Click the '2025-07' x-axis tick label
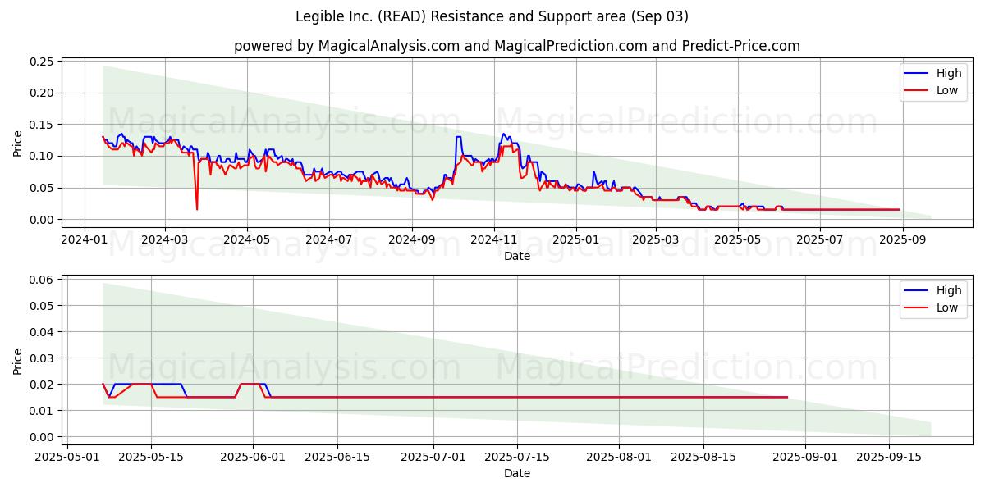 820,239
